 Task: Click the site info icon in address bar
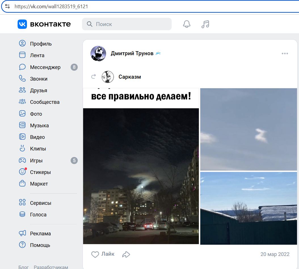[x=7, y=6]
